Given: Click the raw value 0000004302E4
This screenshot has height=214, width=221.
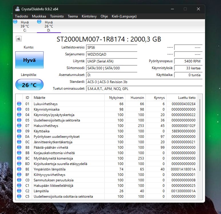Looking at the screenshot, I should click(184, 104).
